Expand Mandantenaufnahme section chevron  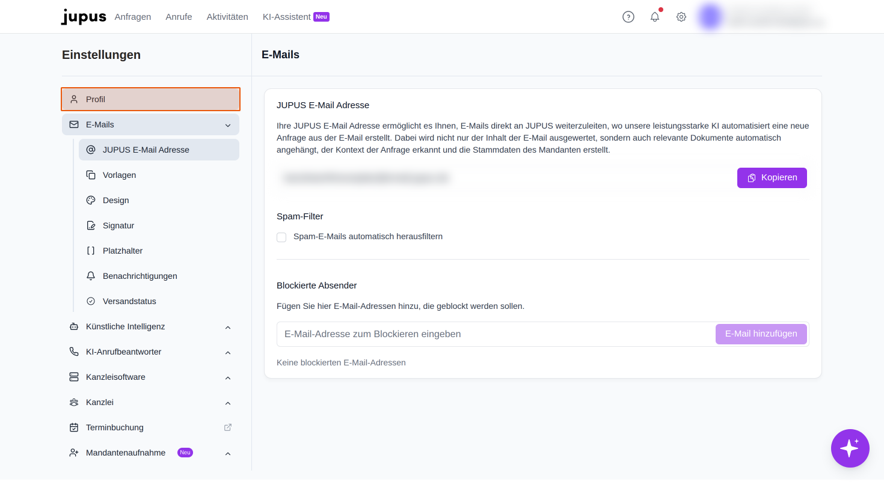(x=228, y=453)
